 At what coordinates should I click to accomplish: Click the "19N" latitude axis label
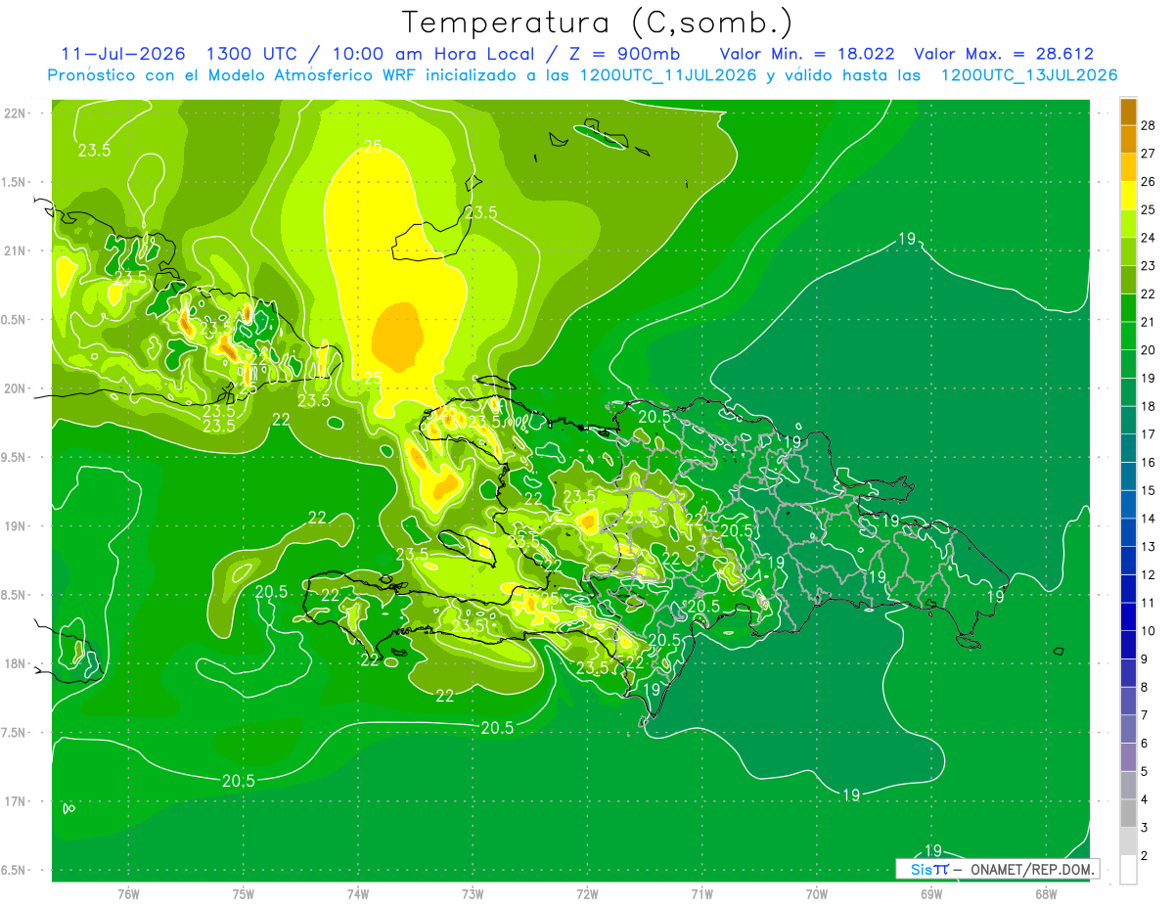pyautogui.click(x=16, y=526)
